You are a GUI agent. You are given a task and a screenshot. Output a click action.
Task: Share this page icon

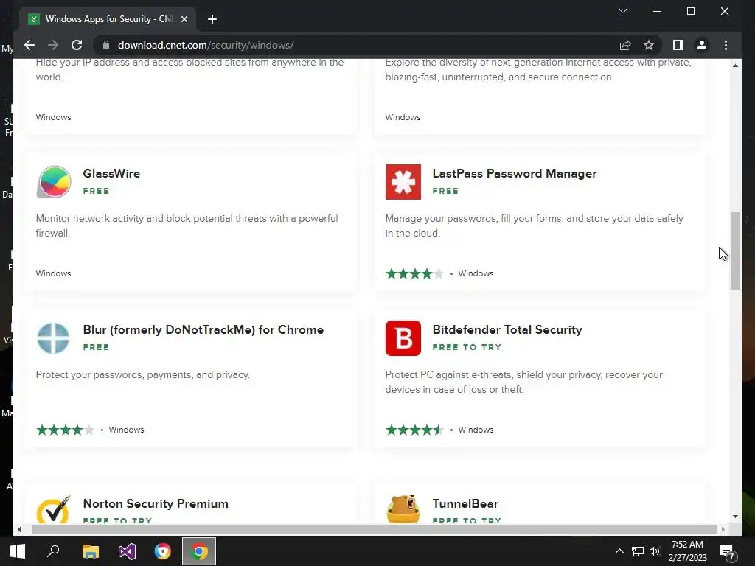pyautogui.click(x=625, y=45)
